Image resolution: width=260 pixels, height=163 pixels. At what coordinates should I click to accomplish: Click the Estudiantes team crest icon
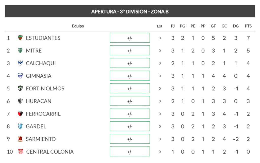(x=20, y=38)
